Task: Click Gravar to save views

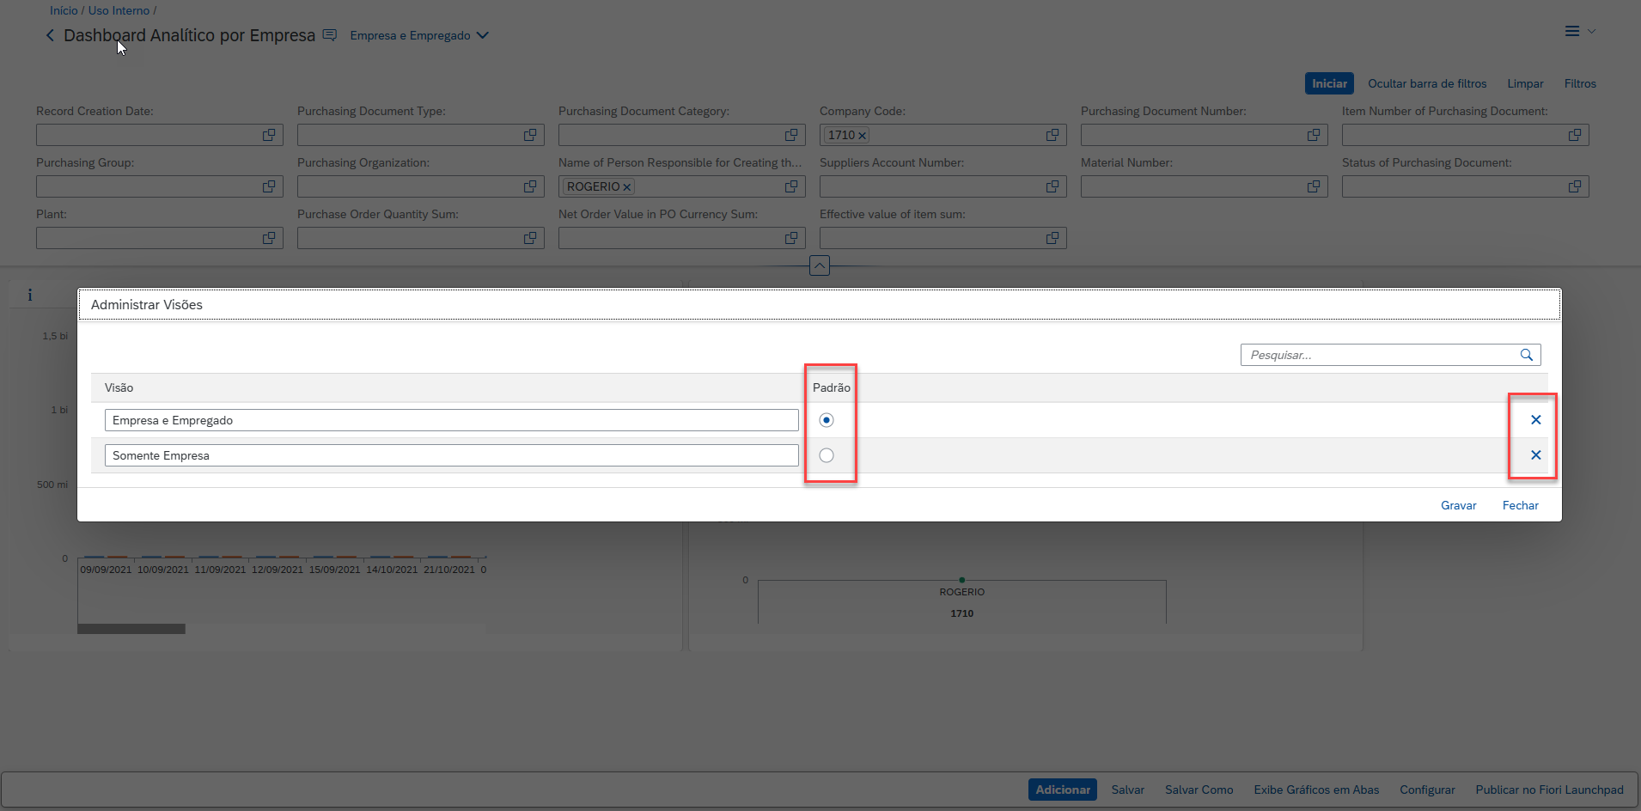Action: [1458, 505]
